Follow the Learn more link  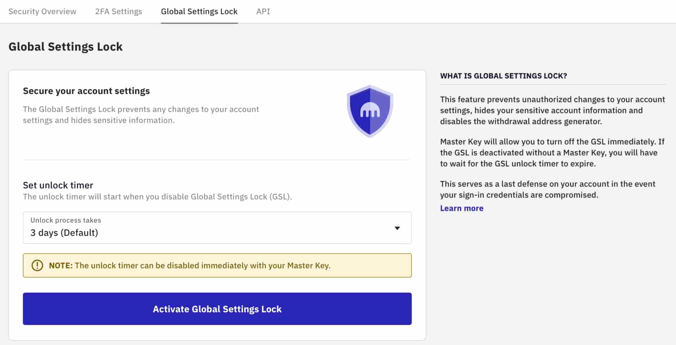461,208
